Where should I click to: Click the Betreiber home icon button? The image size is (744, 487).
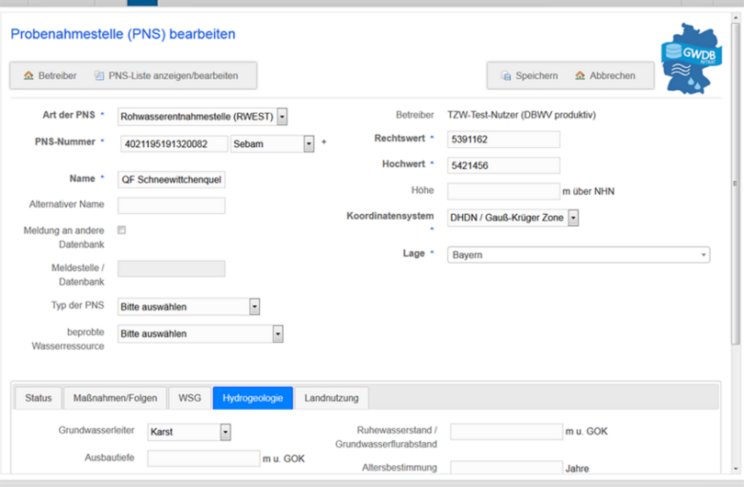(x=50, y=75)
